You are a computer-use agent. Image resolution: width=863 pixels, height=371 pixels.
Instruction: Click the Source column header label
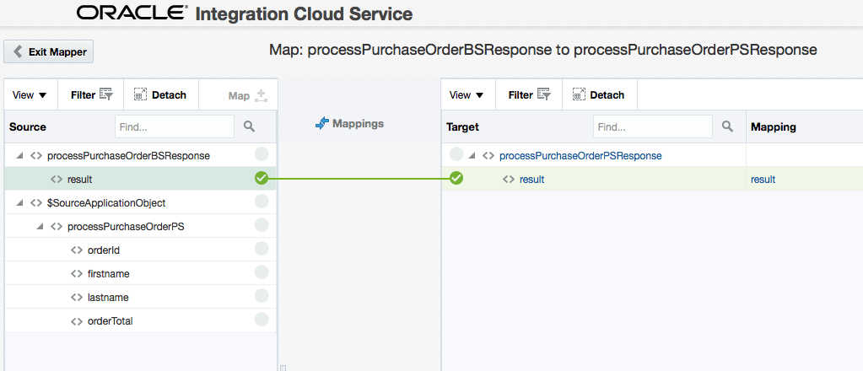28,126
